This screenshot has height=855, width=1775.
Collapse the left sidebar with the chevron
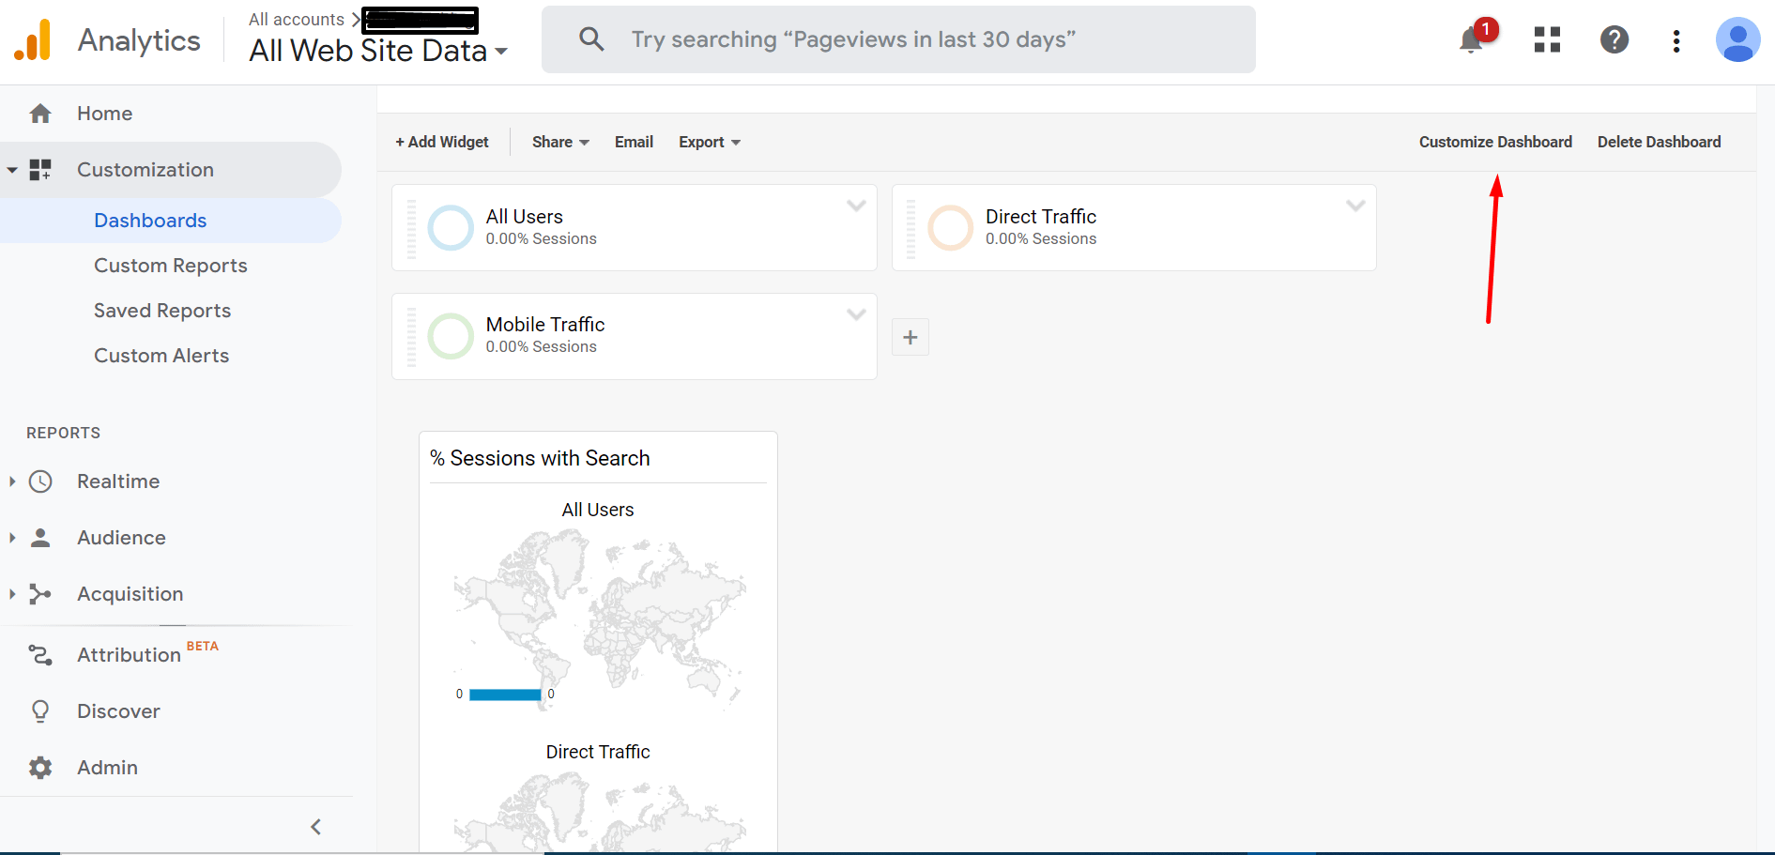[315, 826]
